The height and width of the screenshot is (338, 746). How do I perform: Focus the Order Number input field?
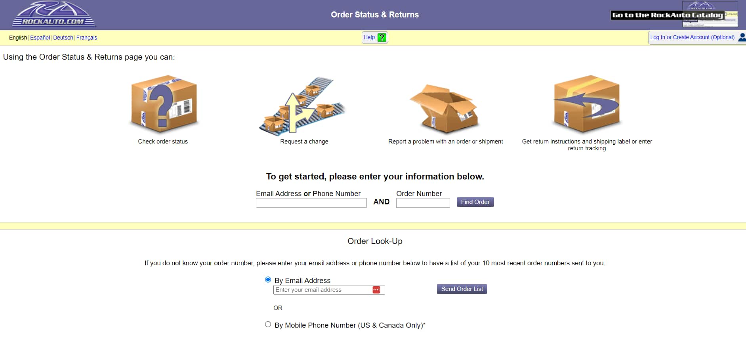423,203
